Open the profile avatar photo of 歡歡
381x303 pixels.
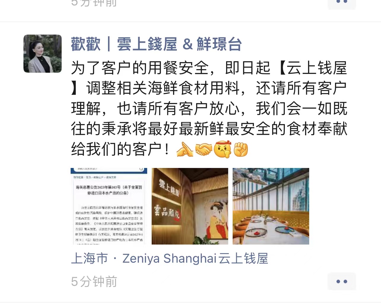43,54
